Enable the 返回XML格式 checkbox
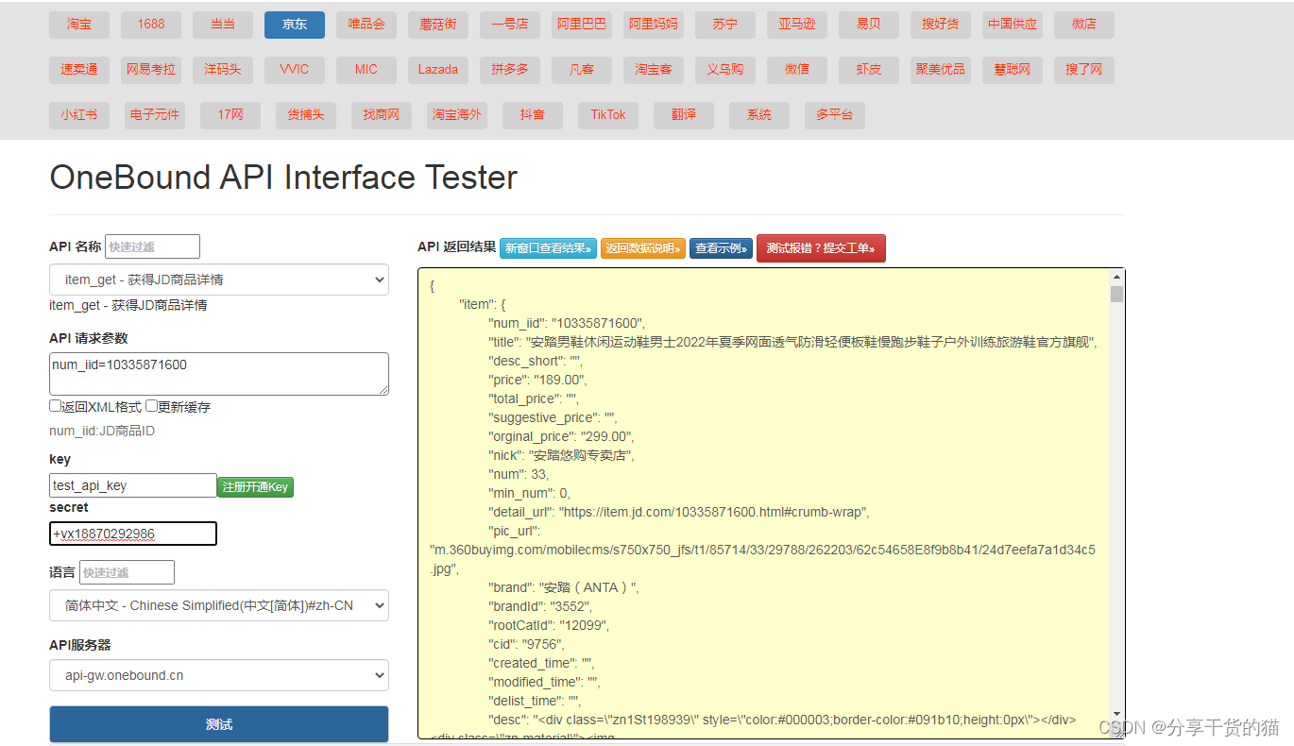Screen dimensions: 1294x746 click(56, 406)
